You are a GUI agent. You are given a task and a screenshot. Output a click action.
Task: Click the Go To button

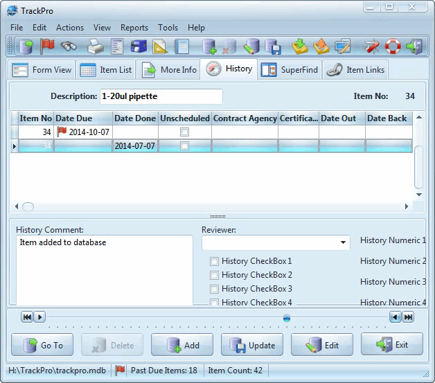(x=42, y=345)
